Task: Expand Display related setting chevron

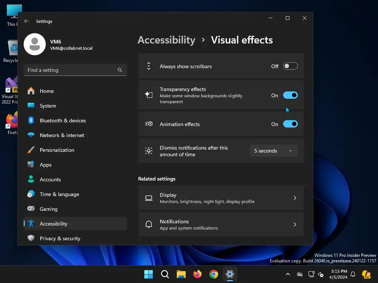Action: 295,198
